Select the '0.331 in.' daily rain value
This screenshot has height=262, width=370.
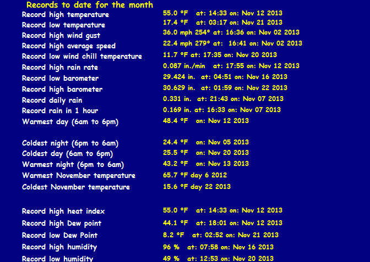[177, 99]
